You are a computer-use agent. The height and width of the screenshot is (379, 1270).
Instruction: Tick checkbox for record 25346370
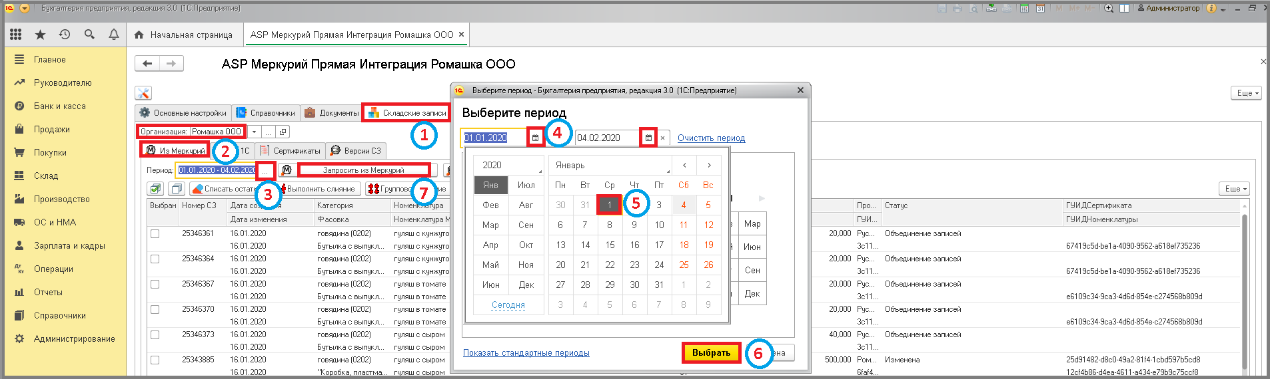click(155, 310)
